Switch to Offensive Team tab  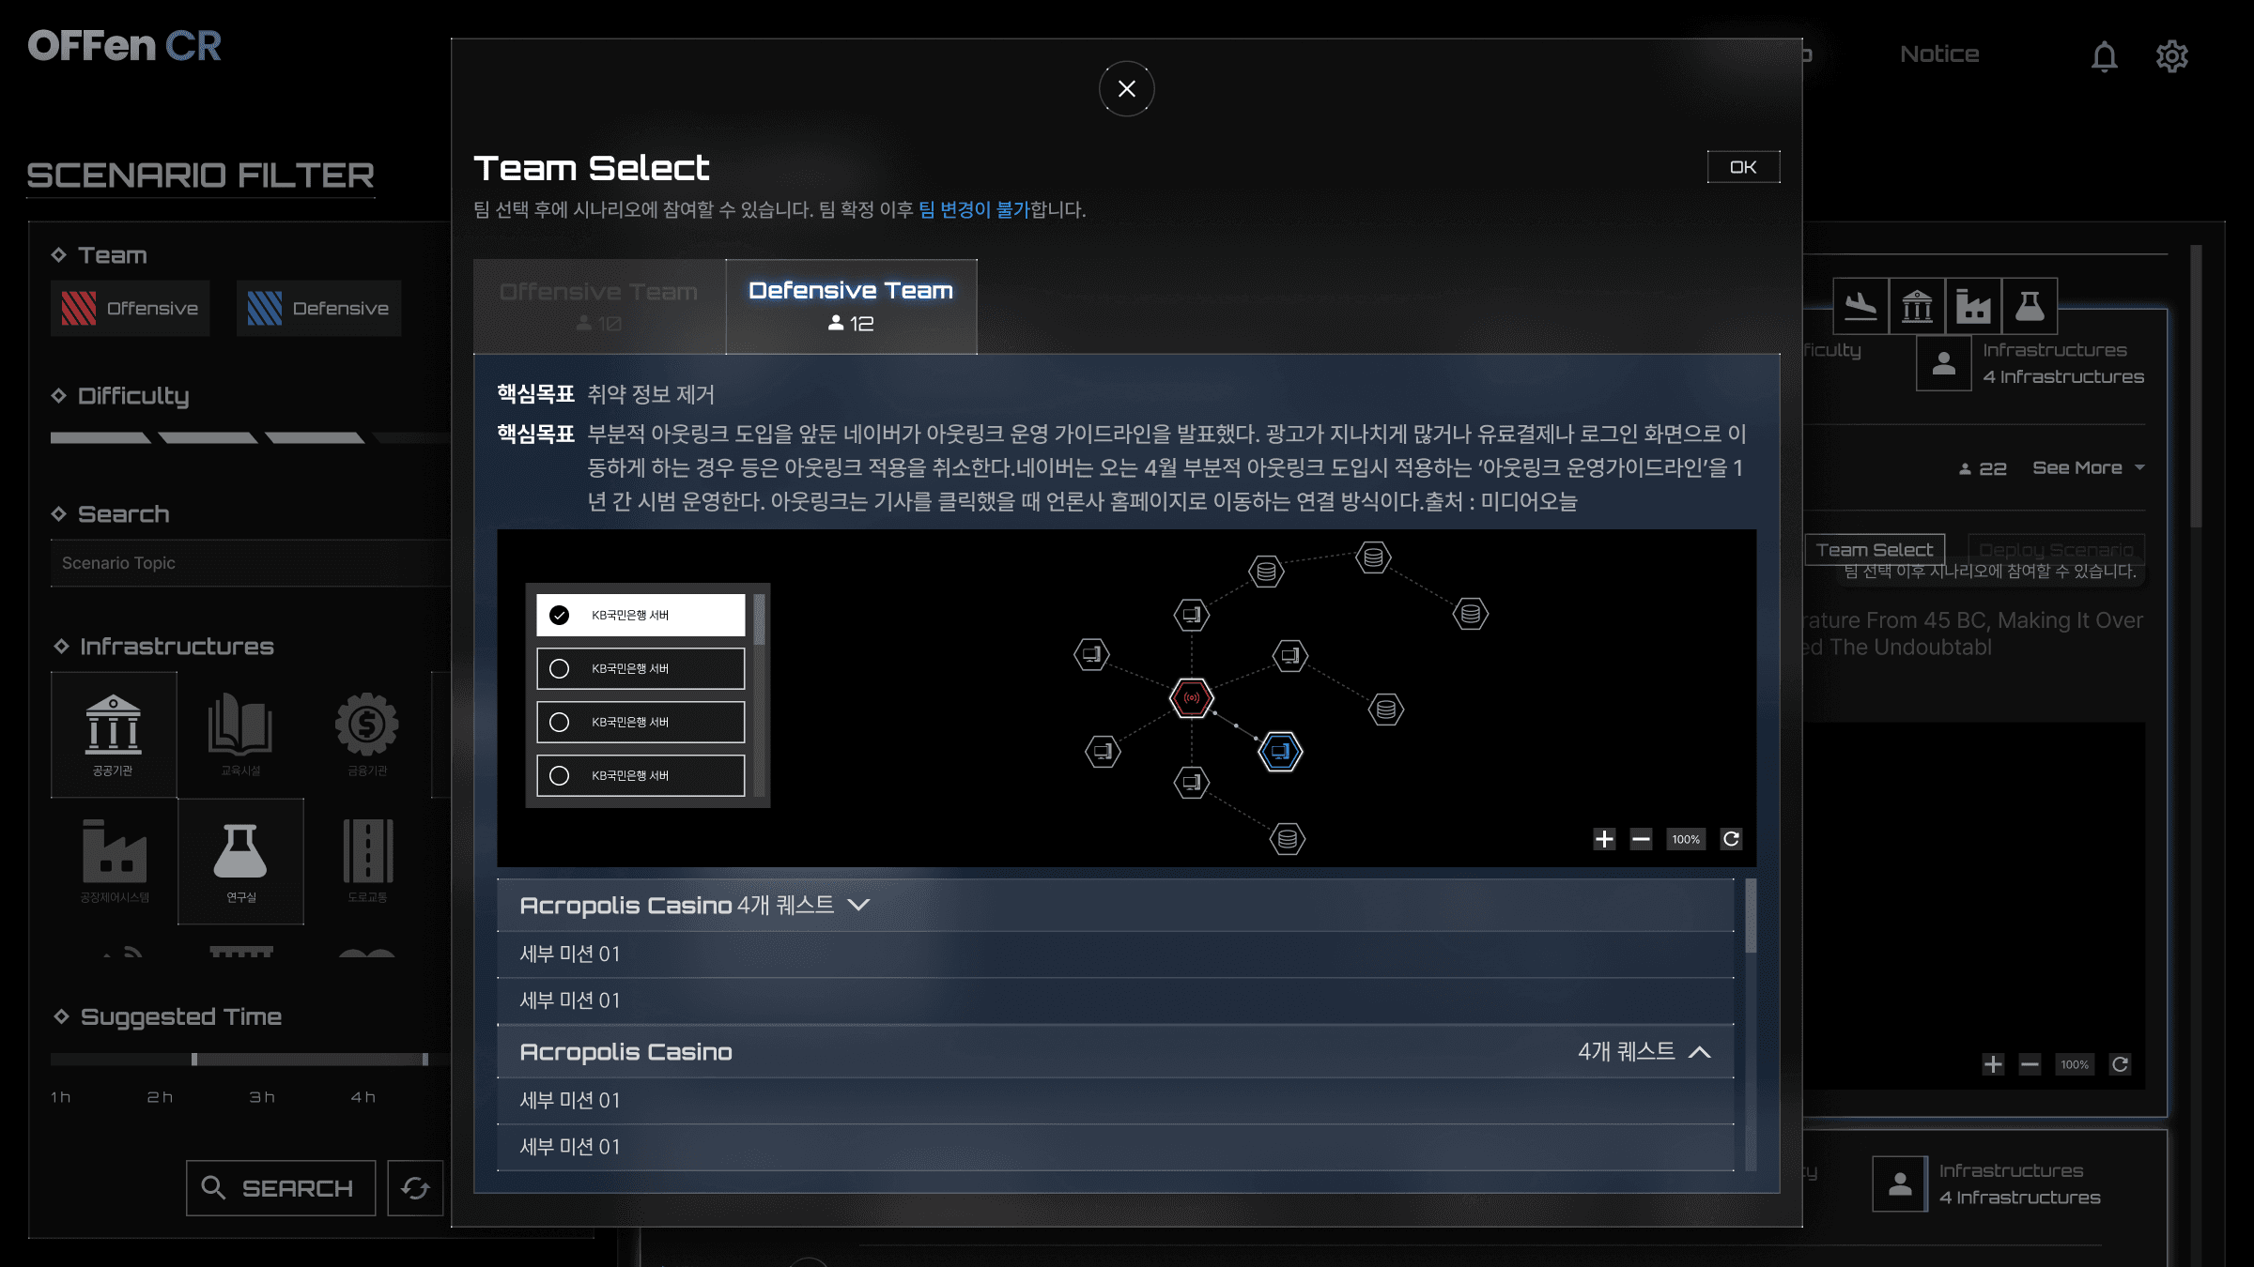coord(597,305)
